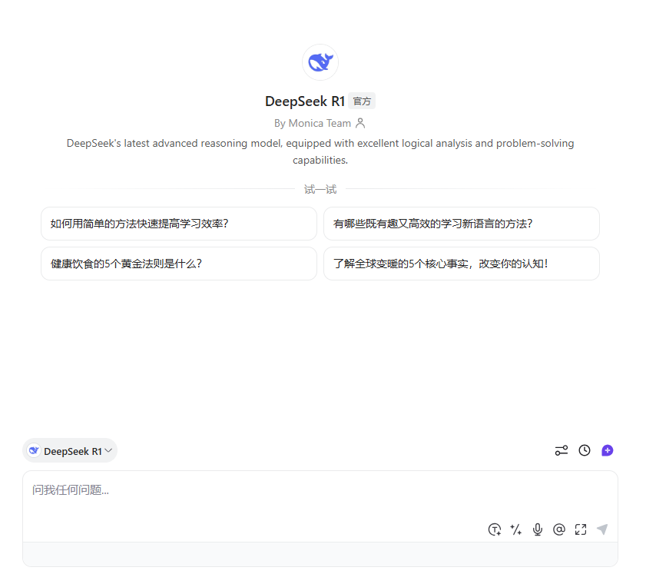Click the text enhancement T icon
The height and width of the screenshot is (574, 646).
point(495,529)
